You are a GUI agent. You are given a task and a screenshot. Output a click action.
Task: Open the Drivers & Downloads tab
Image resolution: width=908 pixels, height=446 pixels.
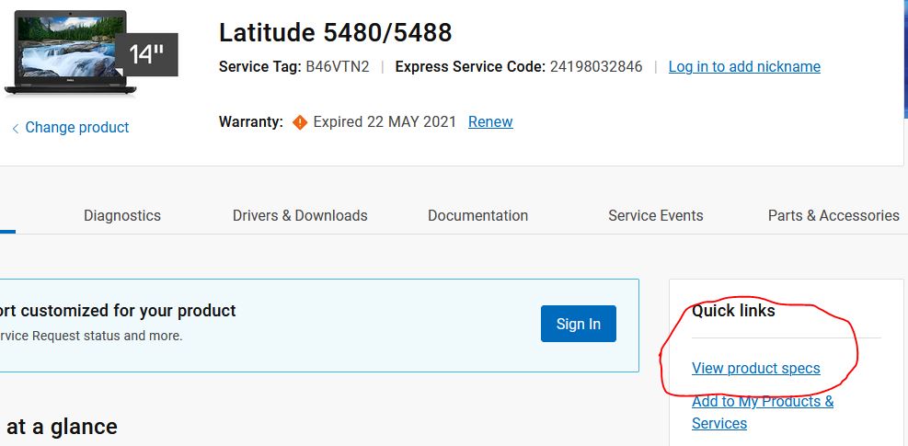point(300,215)
